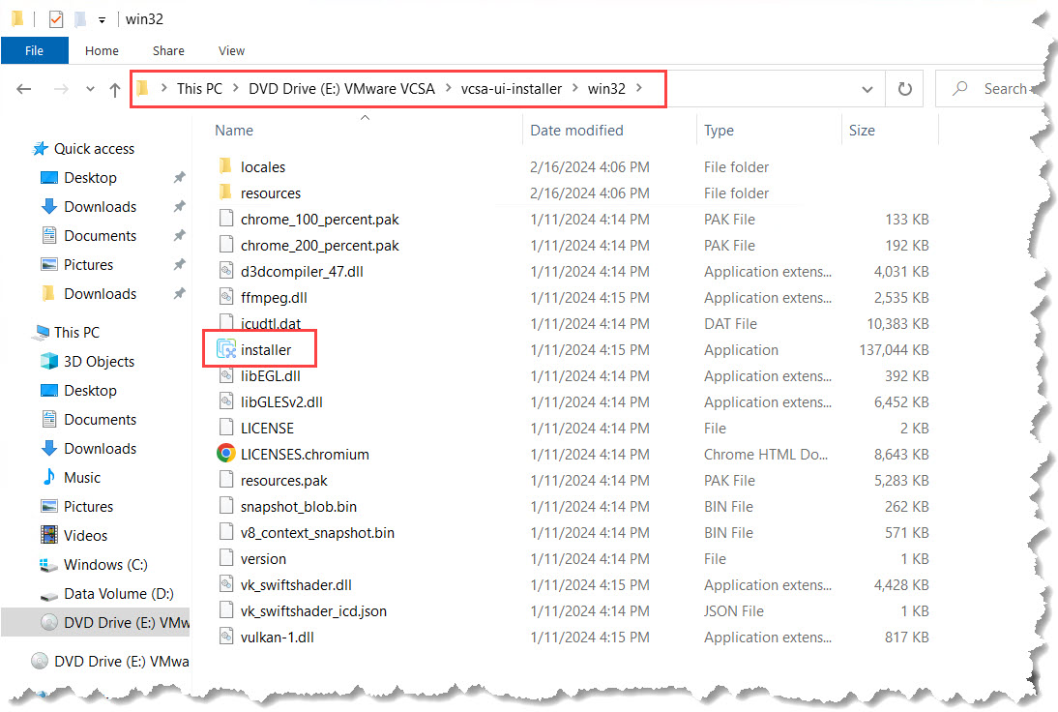Screen dimensions: 1058x712
Task: Open the Share ribbon tab
Action: 168,50
